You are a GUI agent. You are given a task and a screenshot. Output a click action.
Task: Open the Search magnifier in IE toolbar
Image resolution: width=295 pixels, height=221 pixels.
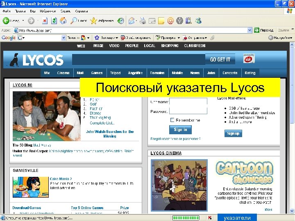(73, 21)
